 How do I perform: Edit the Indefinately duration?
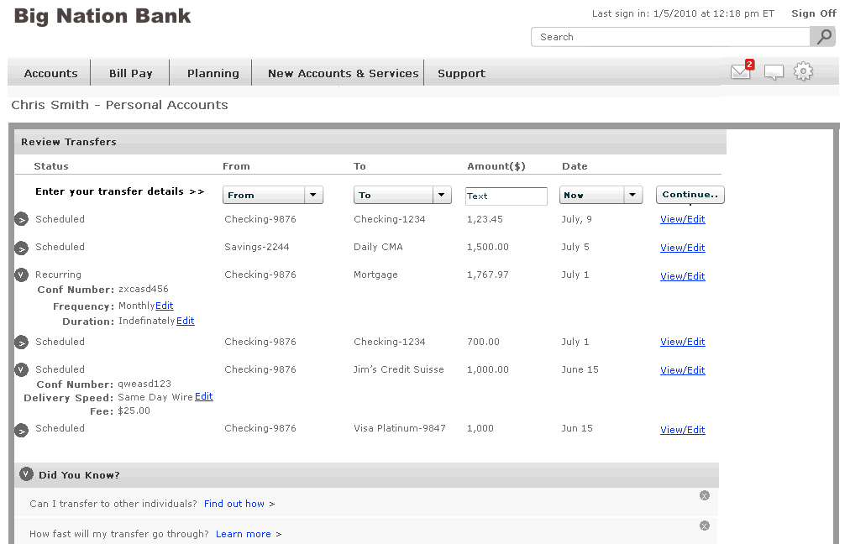coord(186,321)
